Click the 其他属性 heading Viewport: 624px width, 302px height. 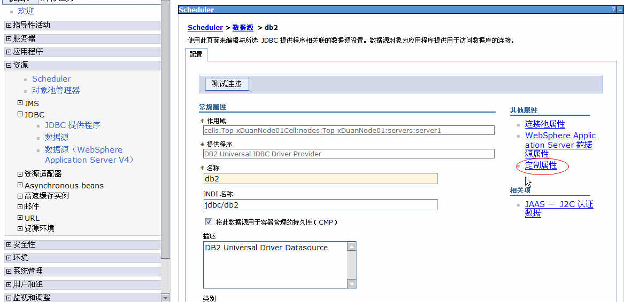tap(523, 110)
